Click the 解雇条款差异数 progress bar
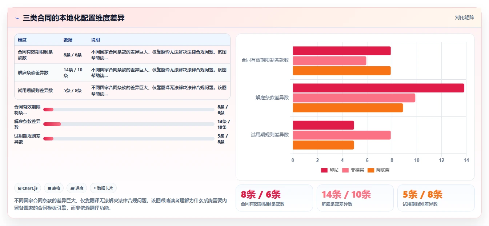This screenshot has width=489, height=226. tap(129, 124)
